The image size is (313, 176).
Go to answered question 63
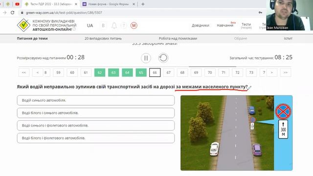click(x=113, y=72)
